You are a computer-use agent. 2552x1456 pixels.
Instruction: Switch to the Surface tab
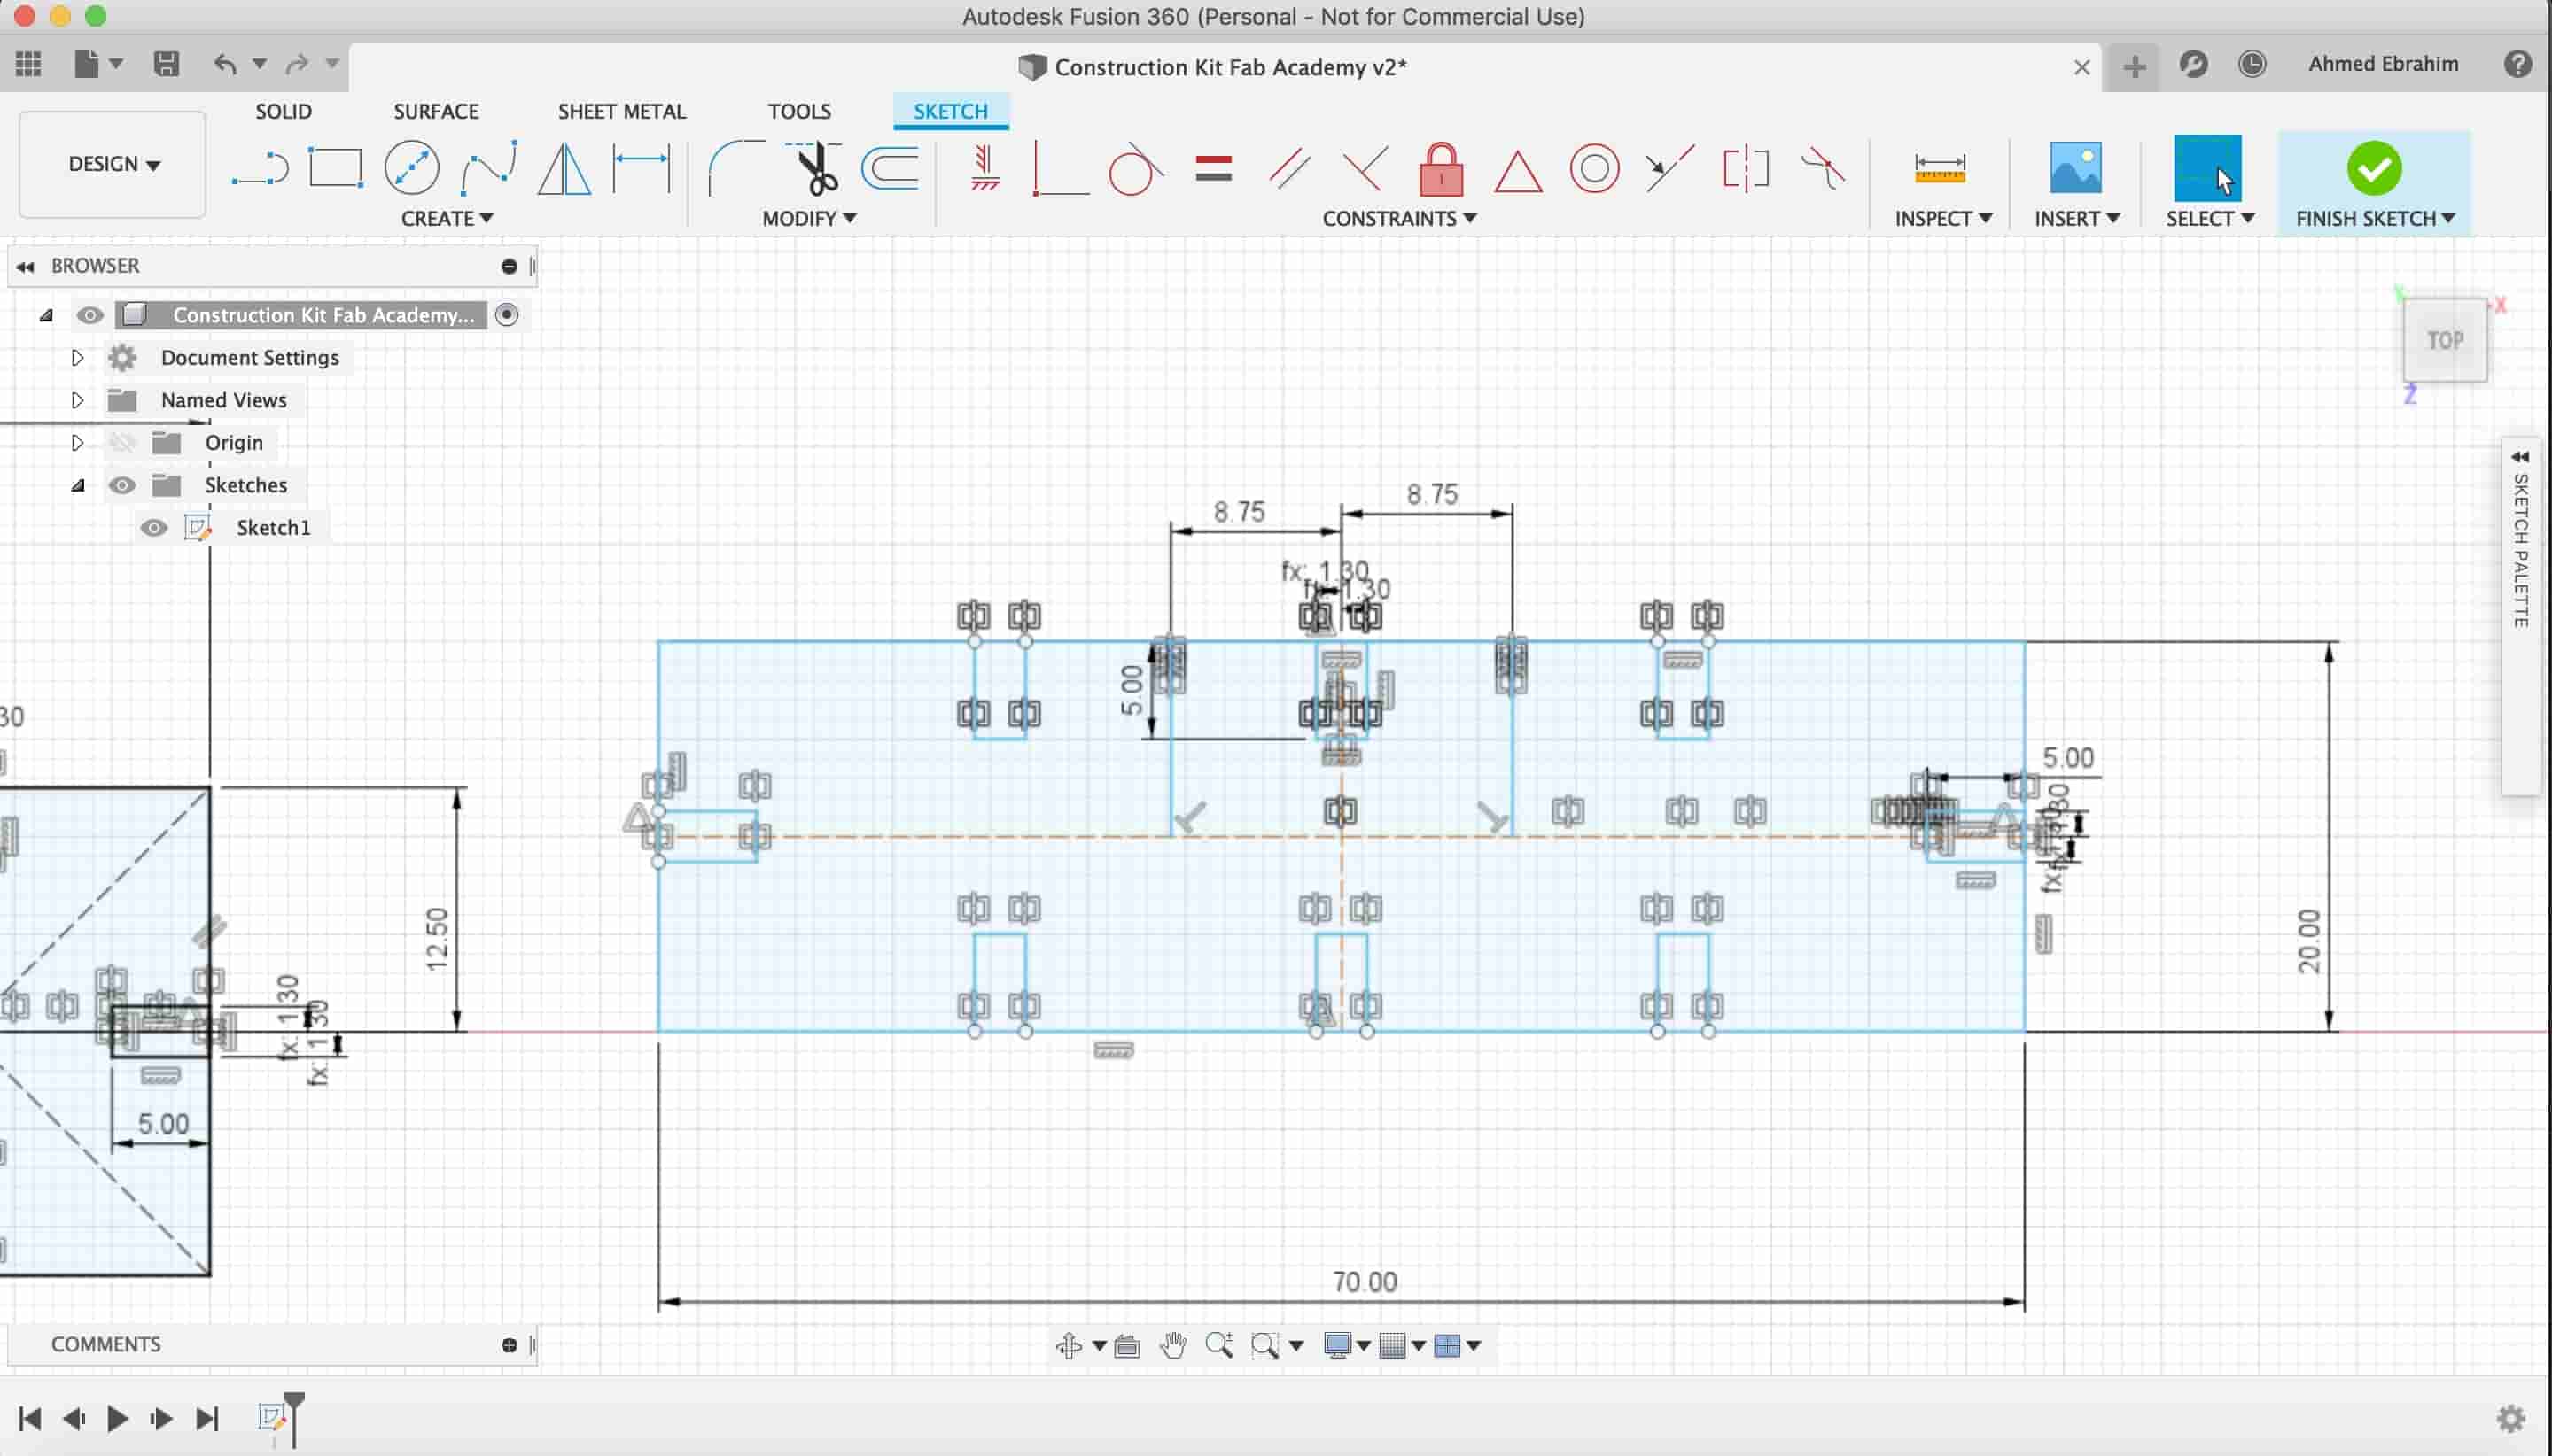437,111
